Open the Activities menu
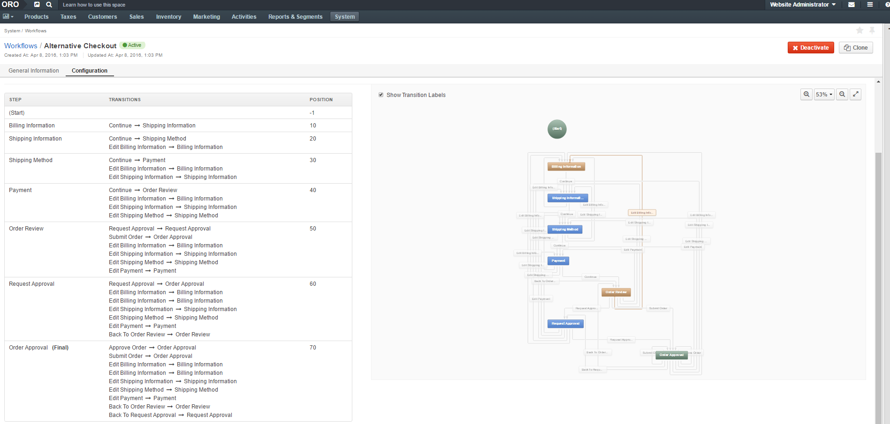890x424 pixels. pyautogui.click(x=244, y=17)
